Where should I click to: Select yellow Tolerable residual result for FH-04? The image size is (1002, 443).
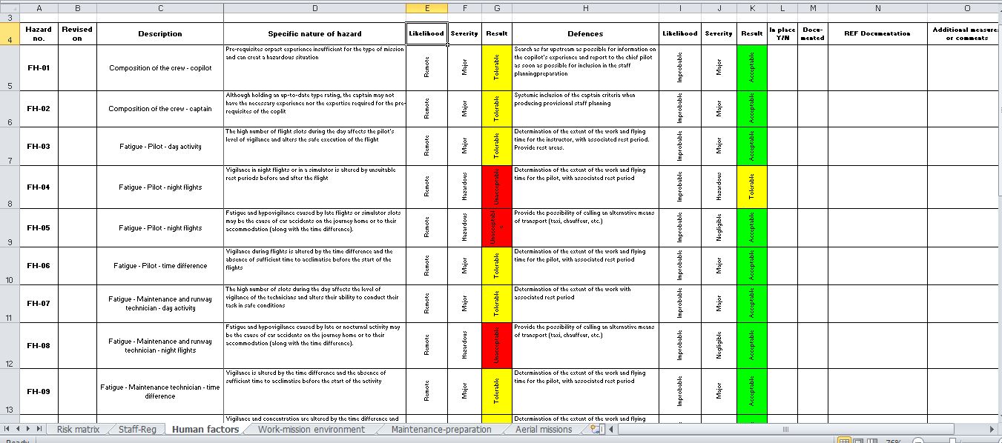[x=751, y=187]
